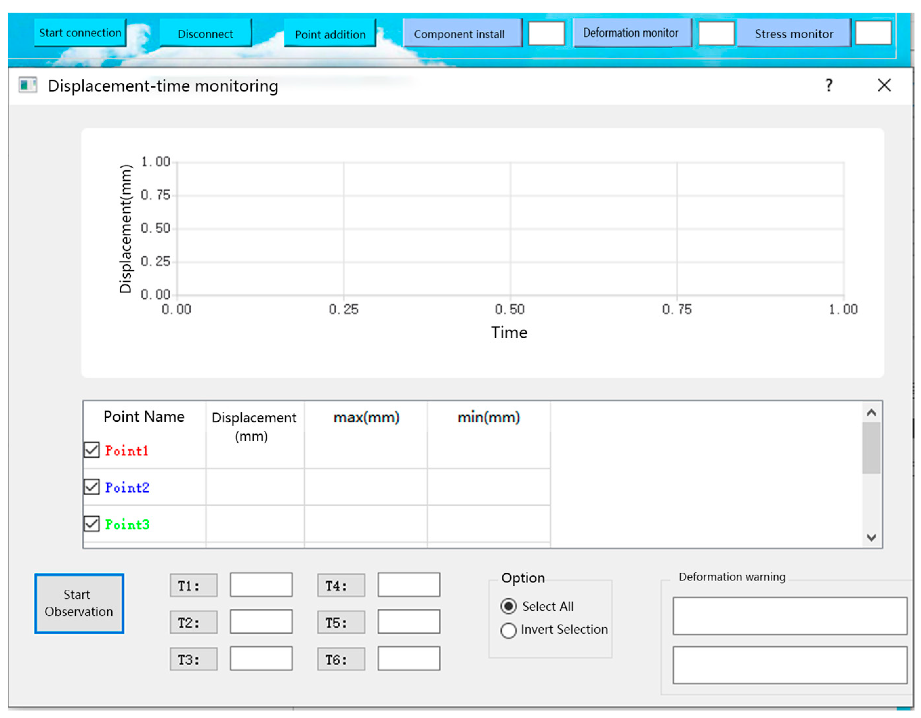
Task: Click the point table scrollbar thumb
Action: [x=871, y=448]
